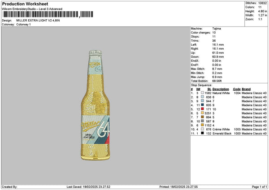Viewport: 269px width, 190px height.
Task: Click thread code 1003
Action: point(237,130)
